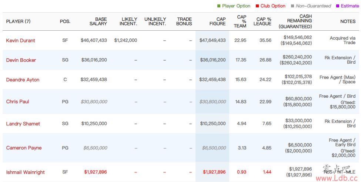The height and width of the screenshot is (182, 361).
Task: Select the Landry Shamet player link
Action: [23, 124]
